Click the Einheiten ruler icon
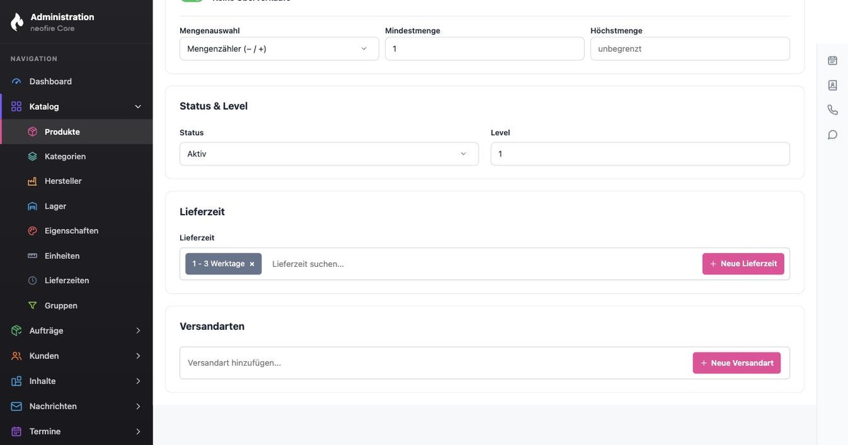Viewport: 848px width, 445px height. (32, 256)
